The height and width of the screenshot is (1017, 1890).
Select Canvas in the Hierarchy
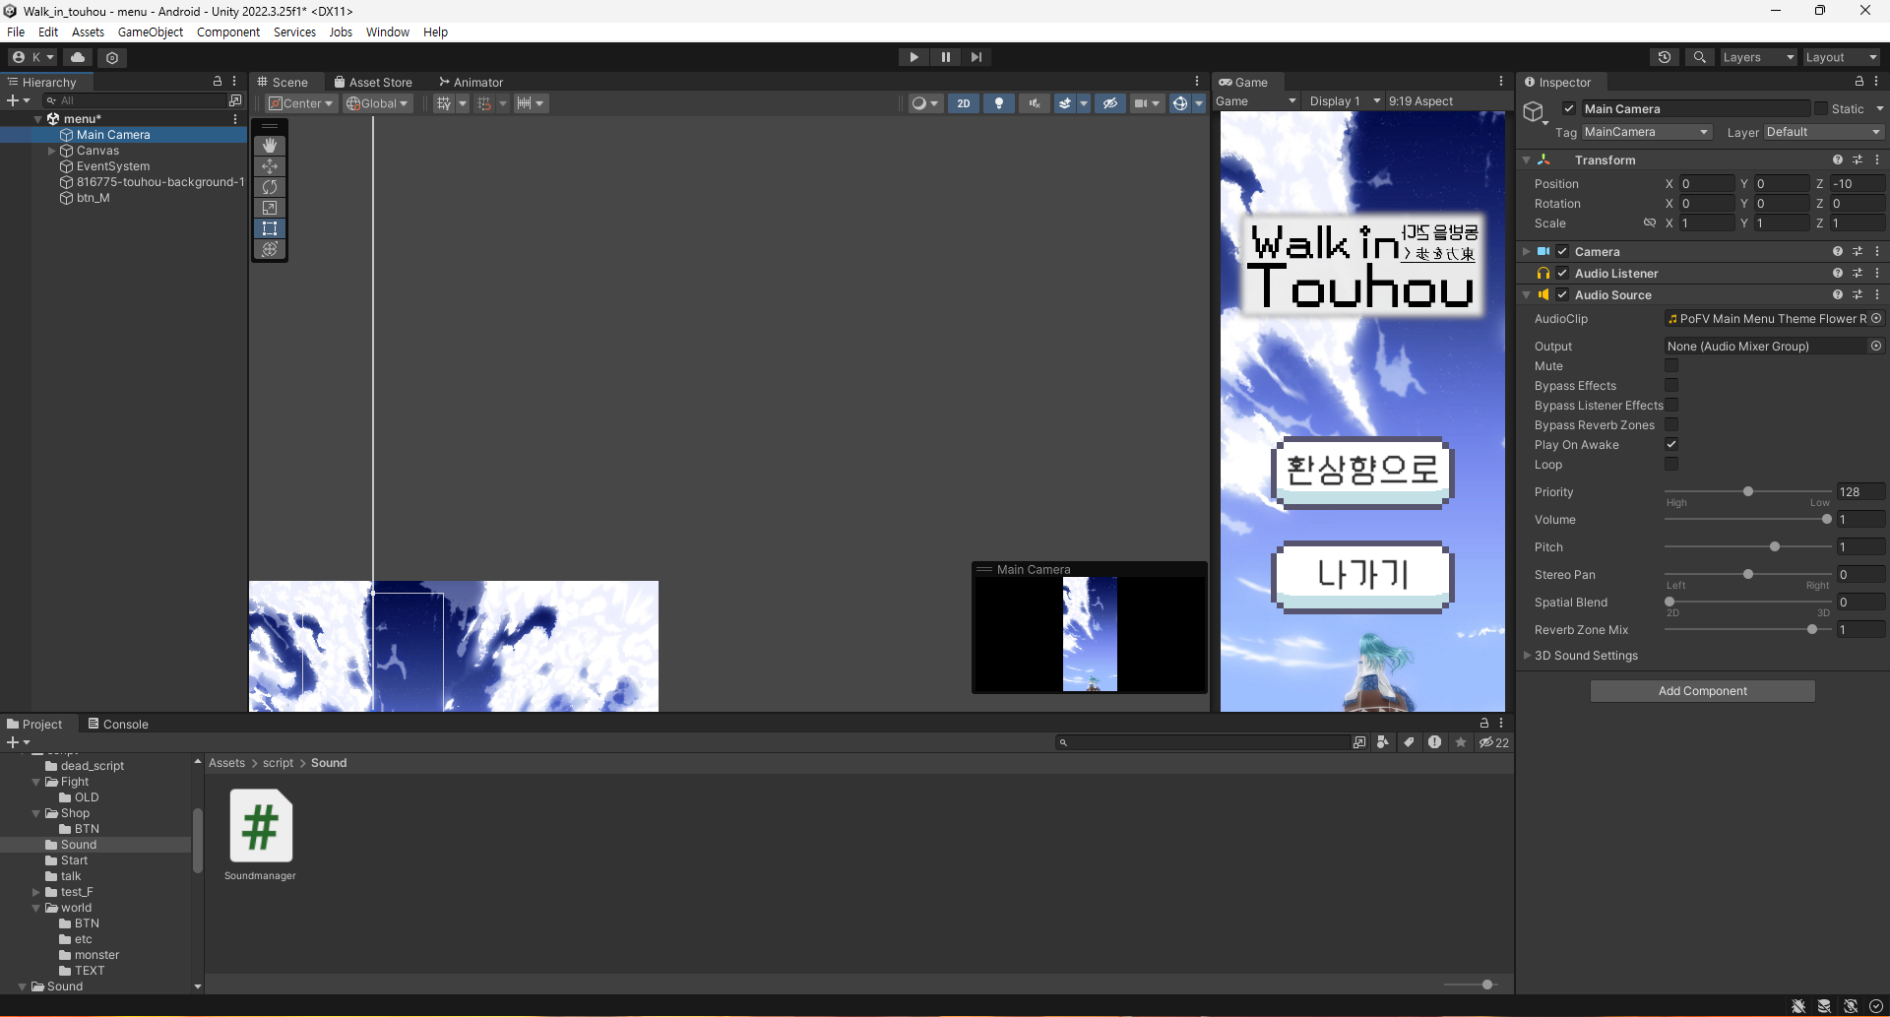[x=97, y=151]
